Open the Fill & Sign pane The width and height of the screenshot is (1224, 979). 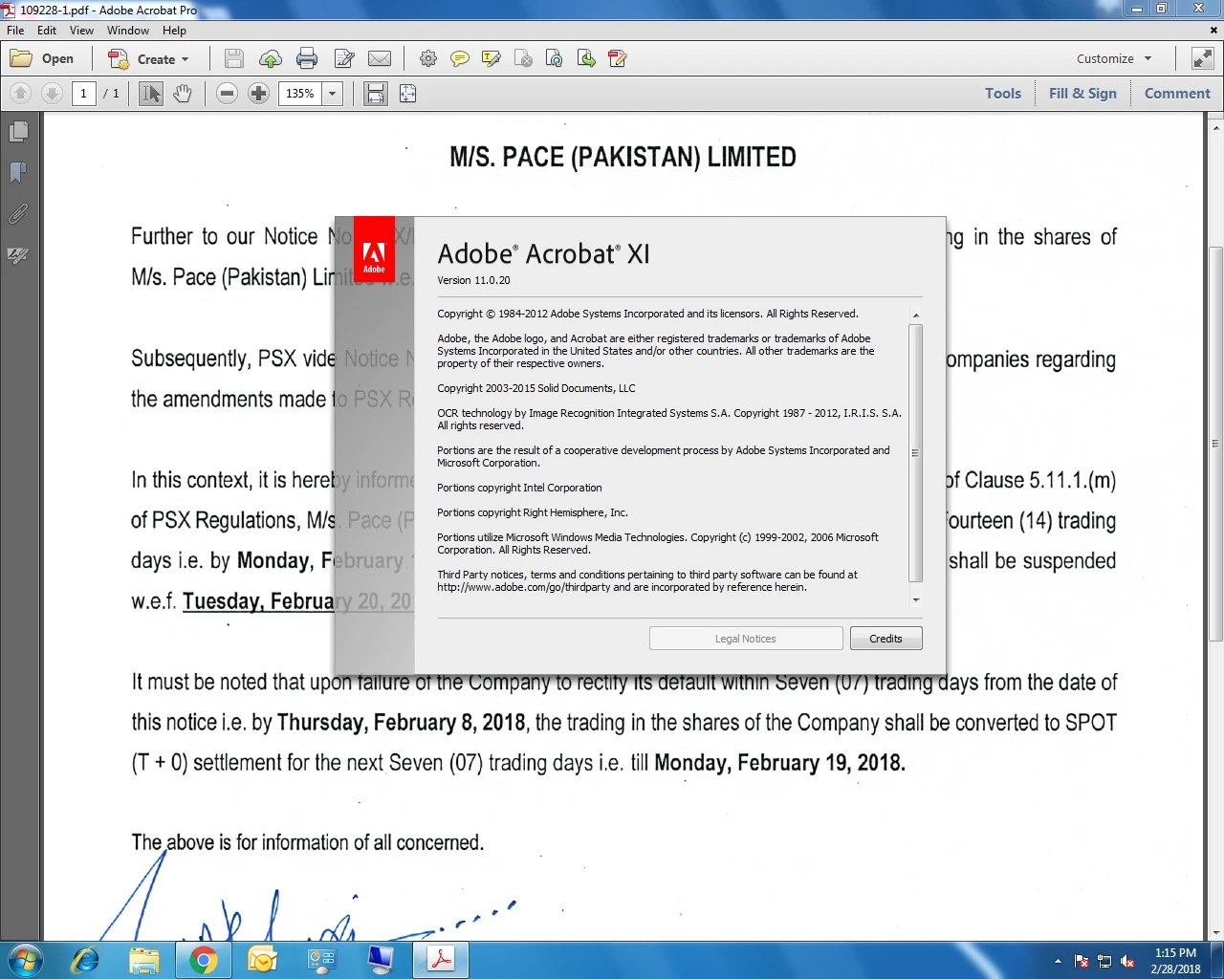click(x=1082, y=93)
